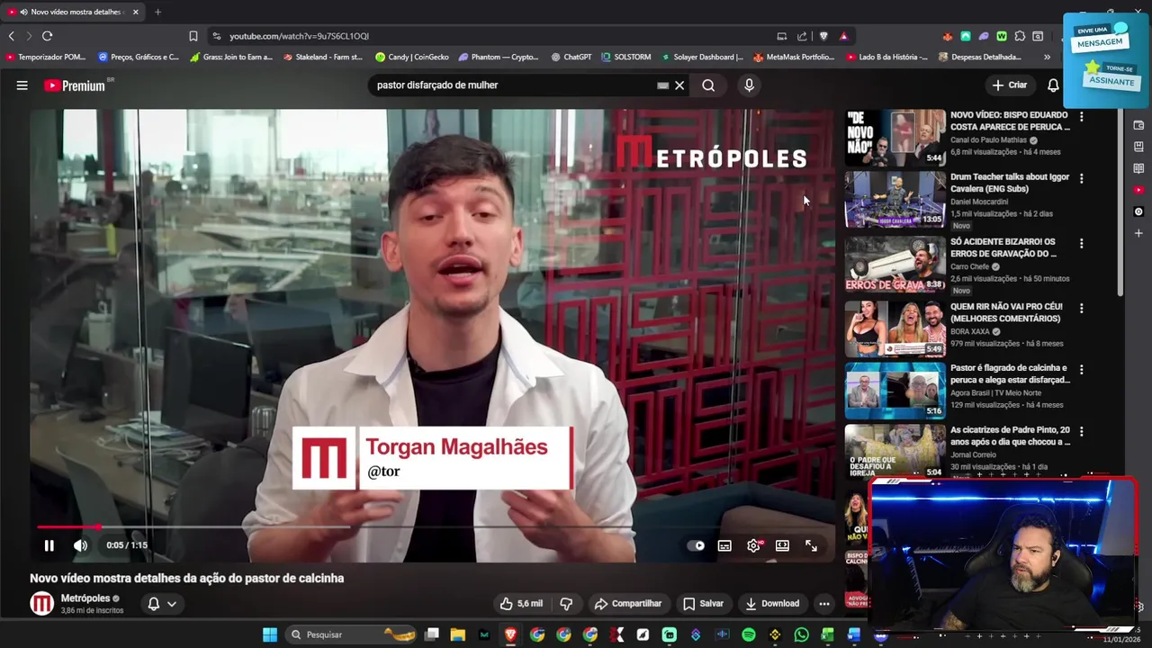Options menu for Padre Pinto video

1082,431
